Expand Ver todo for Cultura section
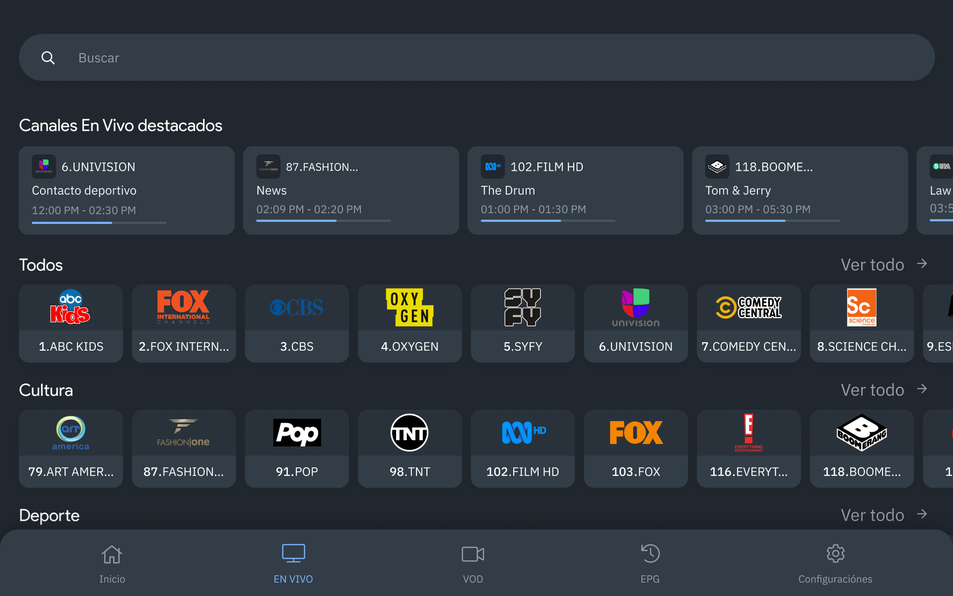953x596 pixels. [x=873, y=390]
